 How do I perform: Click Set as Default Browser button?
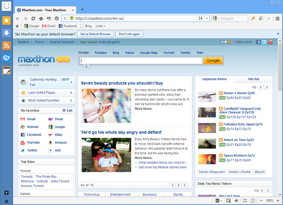[x=95, y=34]
